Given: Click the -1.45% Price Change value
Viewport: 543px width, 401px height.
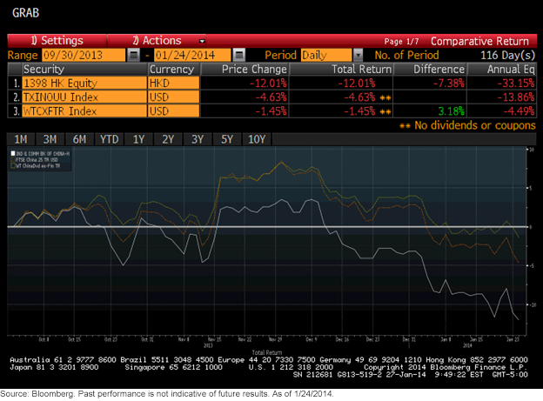Looking at the screenshot, I should click(271, 110).
